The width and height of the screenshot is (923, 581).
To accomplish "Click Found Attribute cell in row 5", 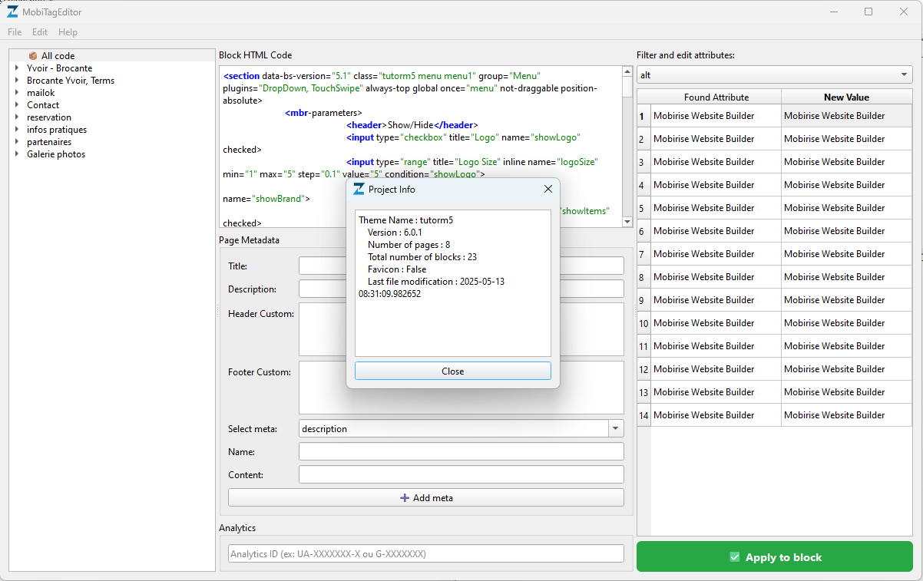I will point(716,208).
